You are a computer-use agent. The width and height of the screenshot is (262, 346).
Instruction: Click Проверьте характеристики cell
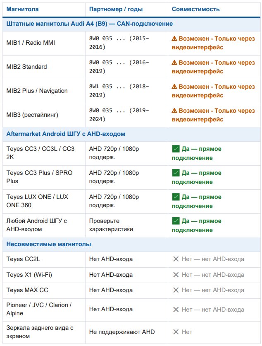pos(126,225)
